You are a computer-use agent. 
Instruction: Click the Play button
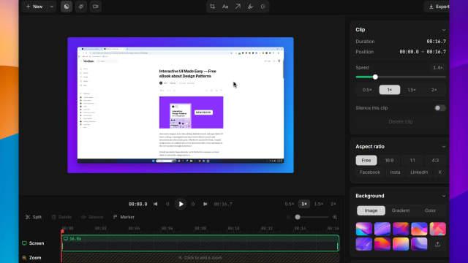[181, 205]
